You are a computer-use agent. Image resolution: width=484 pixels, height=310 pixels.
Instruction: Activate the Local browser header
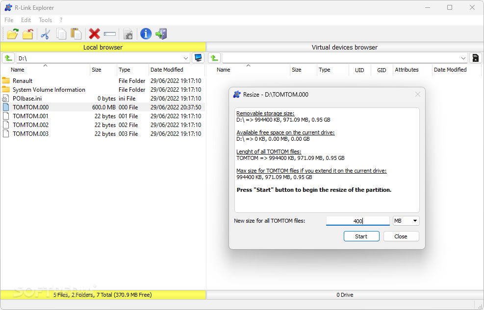point(103,47)
